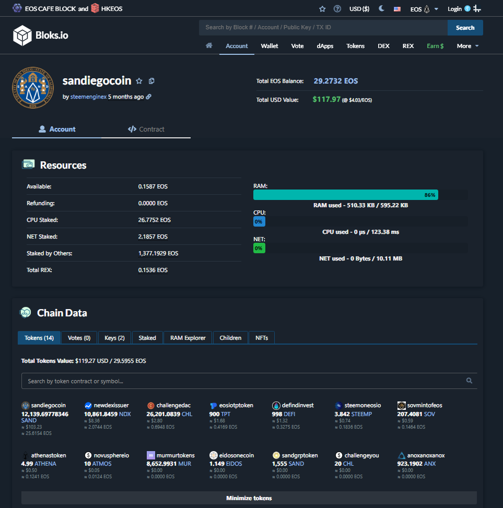Click the challengedac token icon
503x508 pixels.
click(x=151, y=406)
